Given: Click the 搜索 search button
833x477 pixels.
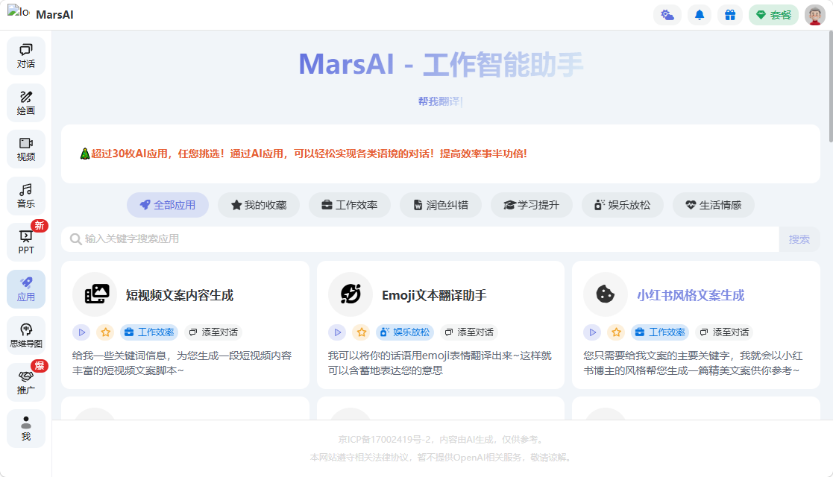Looking at the screenshot, I should click(799, 239).
